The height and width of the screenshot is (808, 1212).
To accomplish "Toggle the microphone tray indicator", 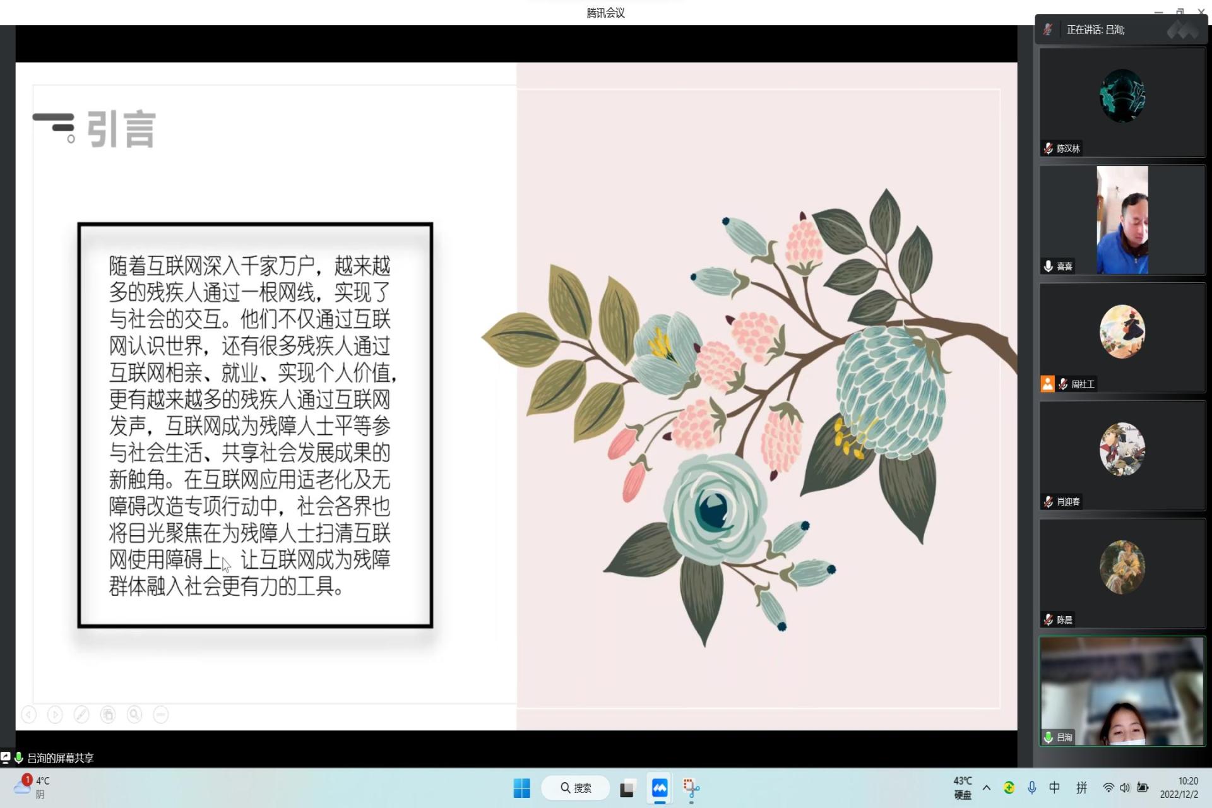I will click(1031, 787).
